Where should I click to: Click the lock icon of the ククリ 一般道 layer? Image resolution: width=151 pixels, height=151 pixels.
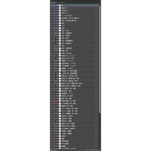tap(54, 111)
